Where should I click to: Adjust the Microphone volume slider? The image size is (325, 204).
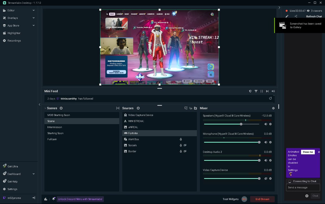(232, 142)
